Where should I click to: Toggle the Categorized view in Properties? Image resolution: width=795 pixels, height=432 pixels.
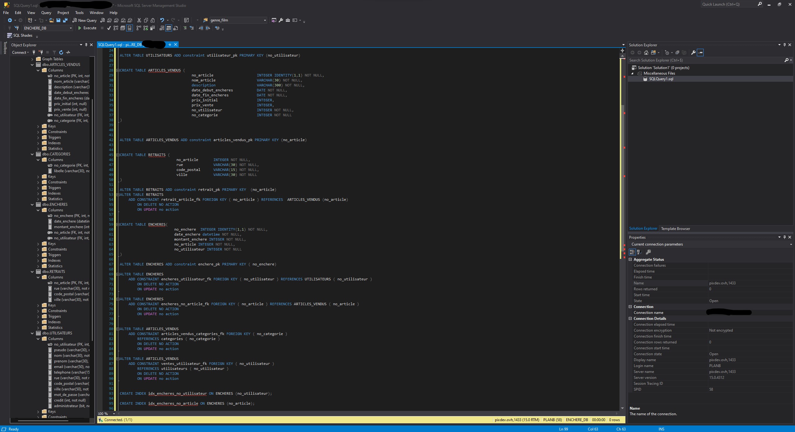point(632,252)
